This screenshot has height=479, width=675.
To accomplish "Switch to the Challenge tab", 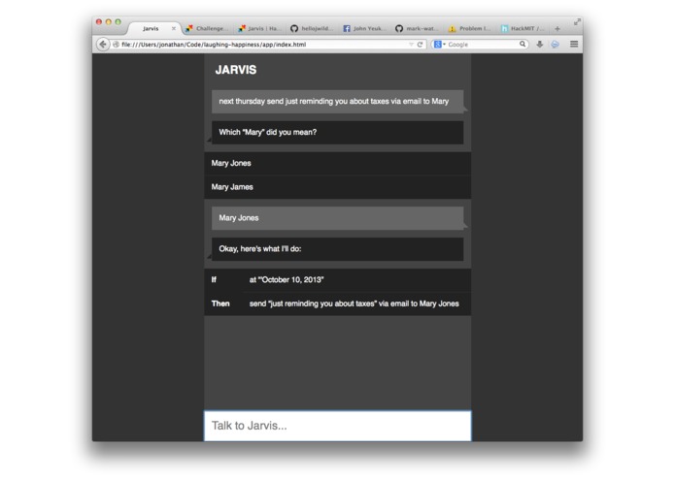I will 207,28.
